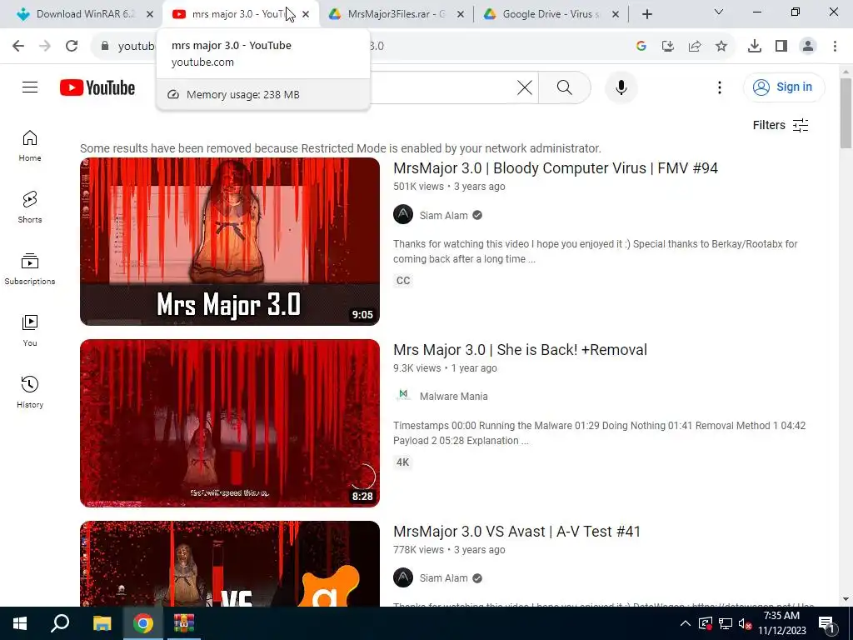Close the mrs major 3.0 YouTube tab
853x640 pixels.
[x=306, y=15]
